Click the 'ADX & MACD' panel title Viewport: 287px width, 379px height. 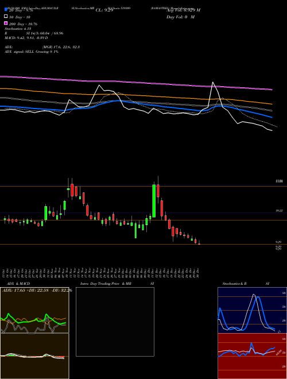coord(18,284)
